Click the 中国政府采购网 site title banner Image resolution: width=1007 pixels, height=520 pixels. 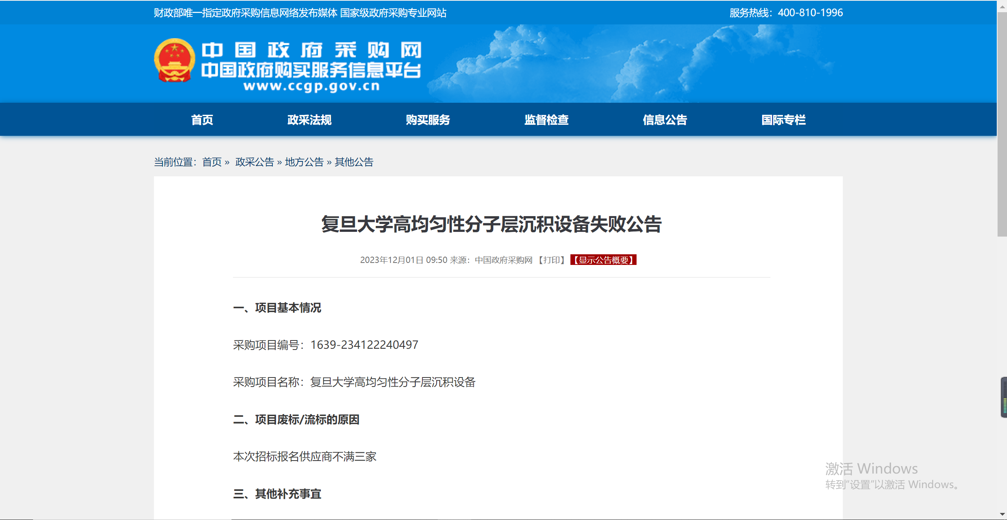click(x=311, y=50)
